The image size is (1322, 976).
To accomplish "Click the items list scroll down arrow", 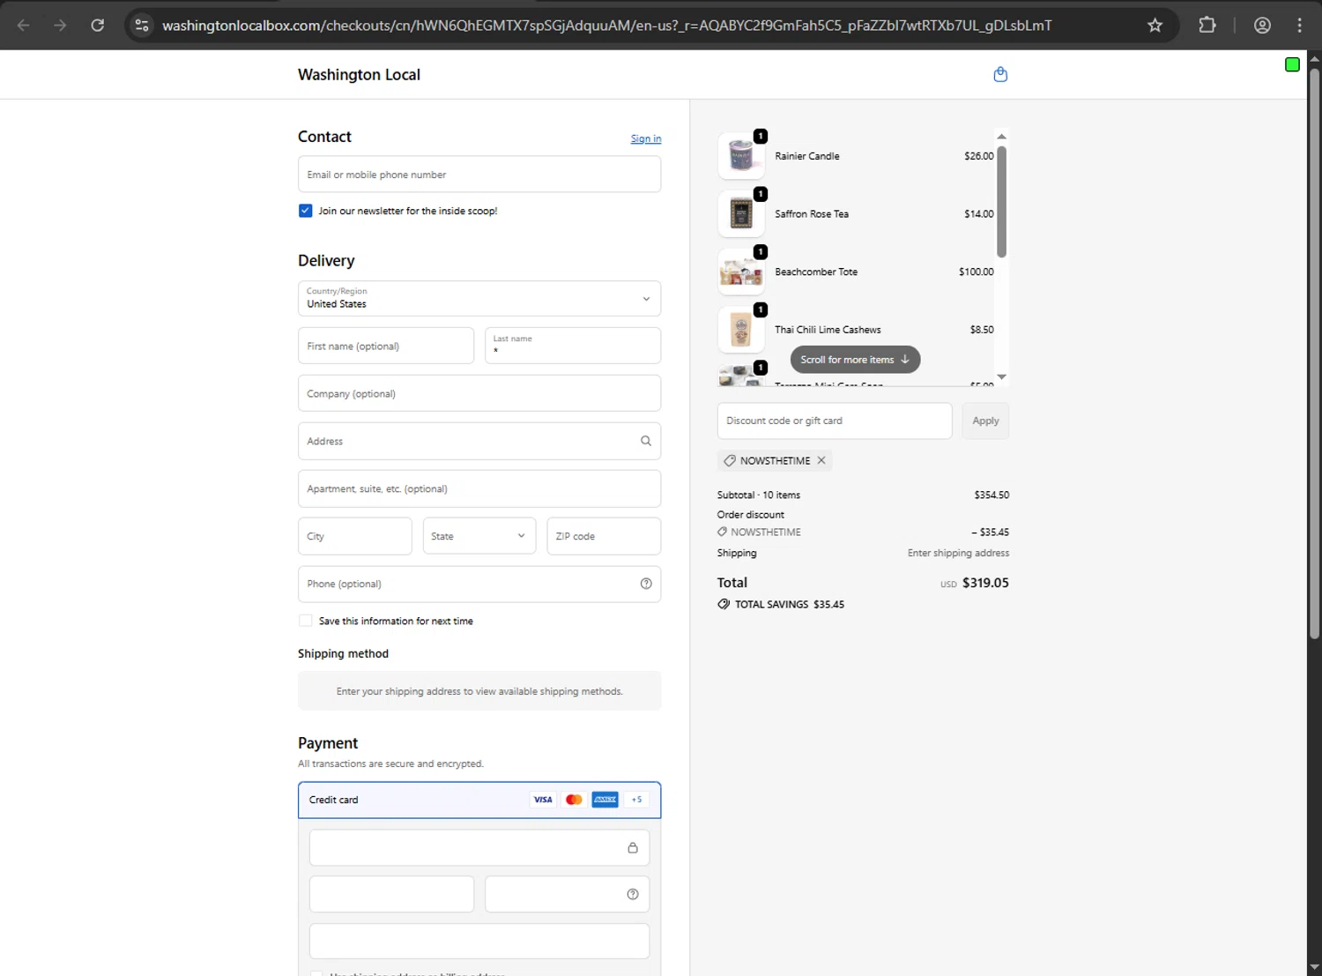I will click(x=1001, y=376).
